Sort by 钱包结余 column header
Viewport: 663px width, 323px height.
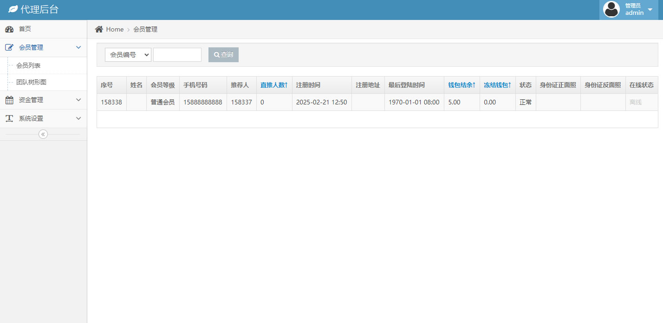[461, 85]
